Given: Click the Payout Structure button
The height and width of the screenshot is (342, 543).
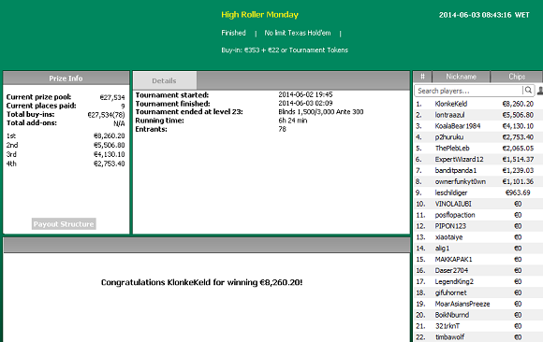Looking at the screenshot, I should click(x=64, y=224).
